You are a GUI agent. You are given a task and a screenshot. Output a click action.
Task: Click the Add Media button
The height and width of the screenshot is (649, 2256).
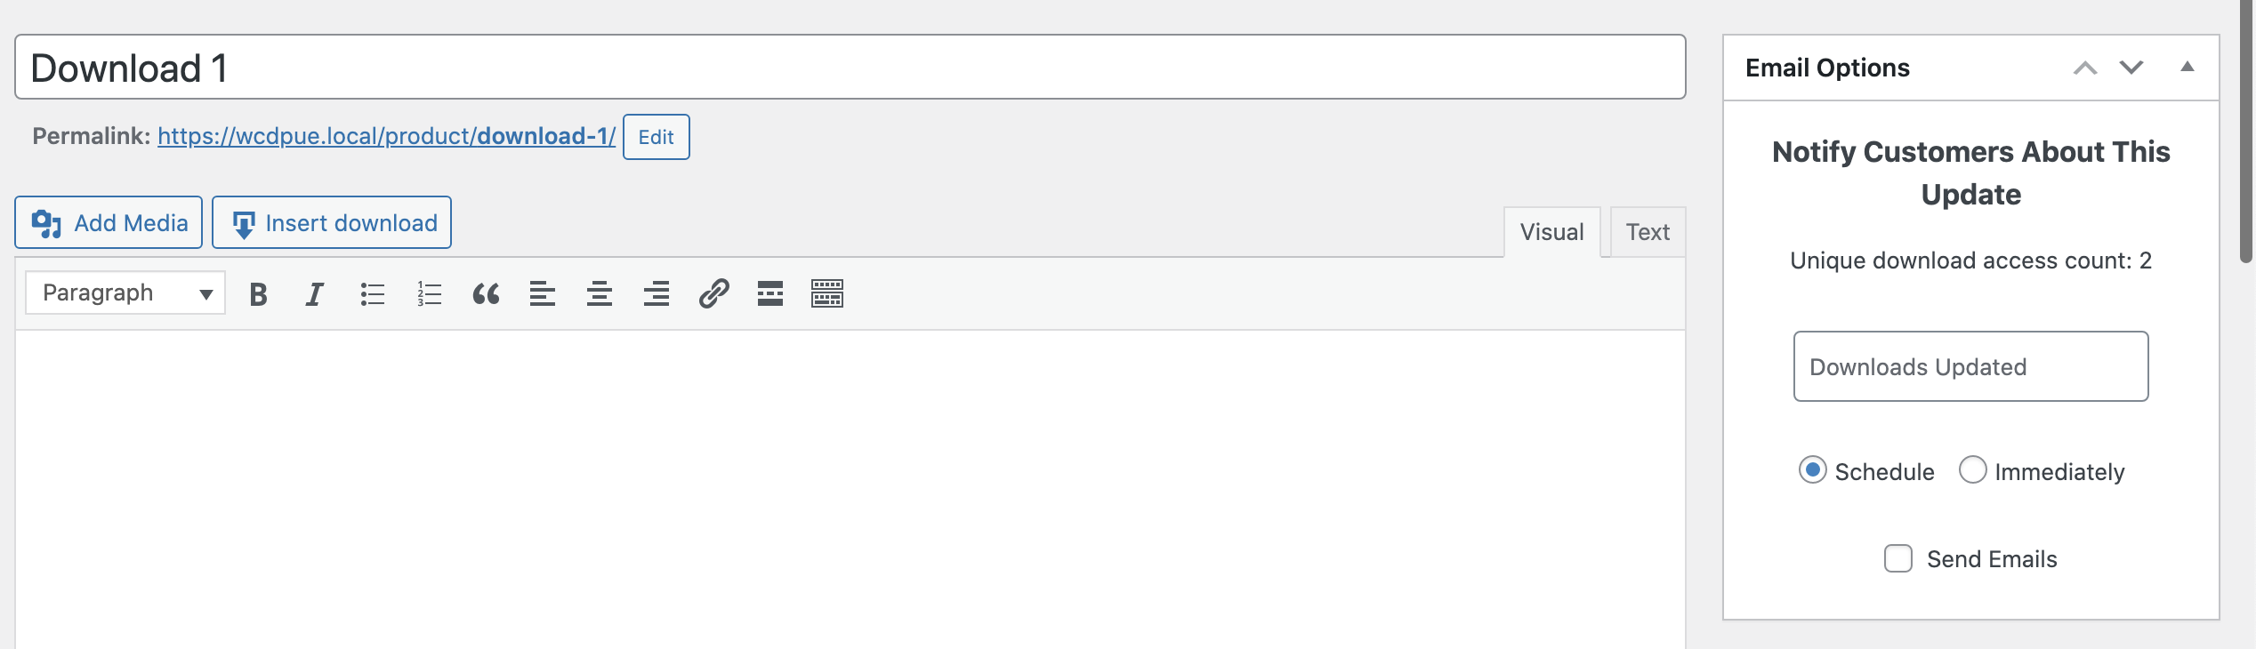click(x=109, y=222)
